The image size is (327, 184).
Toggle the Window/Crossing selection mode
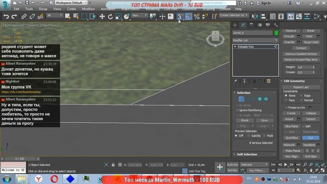pyautogui.click(x=92, y=16)
